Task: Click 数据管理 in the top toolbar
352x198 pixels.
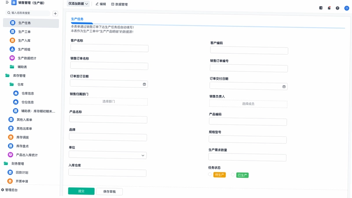Action: (119, 4)
